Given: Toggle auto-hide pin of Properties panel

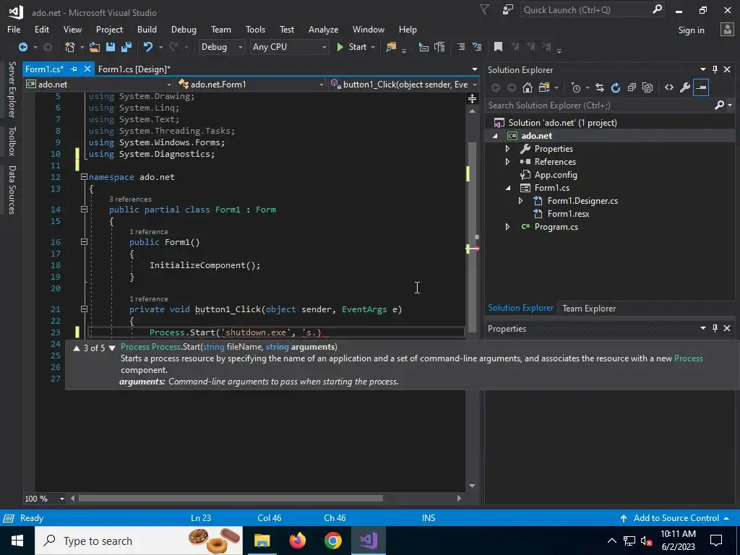Looking at the screenshot, I should [x=715, y=329].
